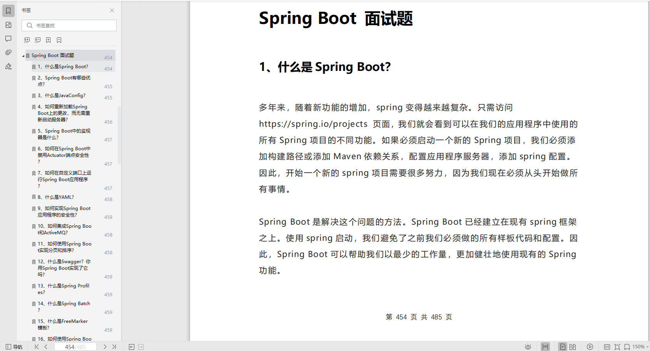
Task: Select bookmark 6、如何在Spring Boot中禁用Actuator端点安全性
Action: pyautogui.click(x=64, y=155)
